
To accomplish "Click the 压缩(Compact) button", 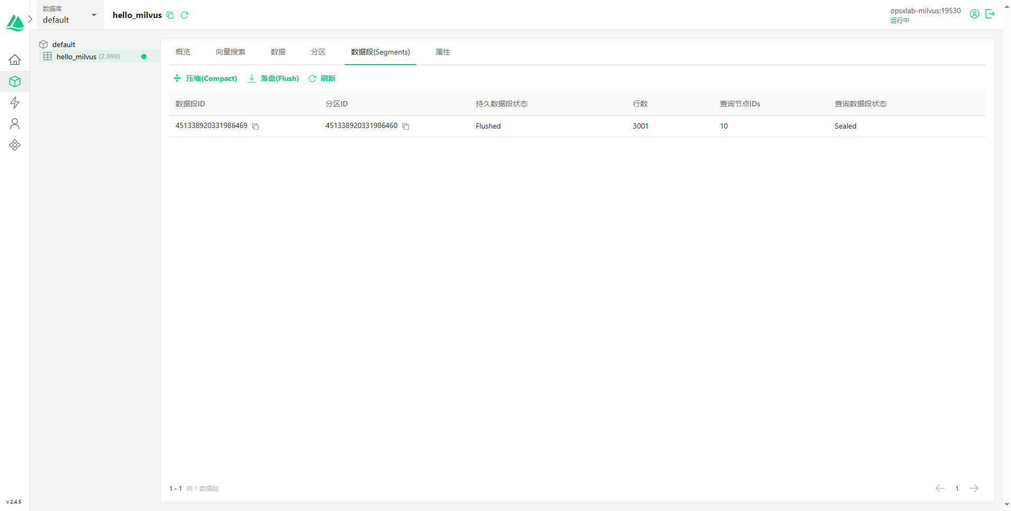I will click(x=206, y=78).
